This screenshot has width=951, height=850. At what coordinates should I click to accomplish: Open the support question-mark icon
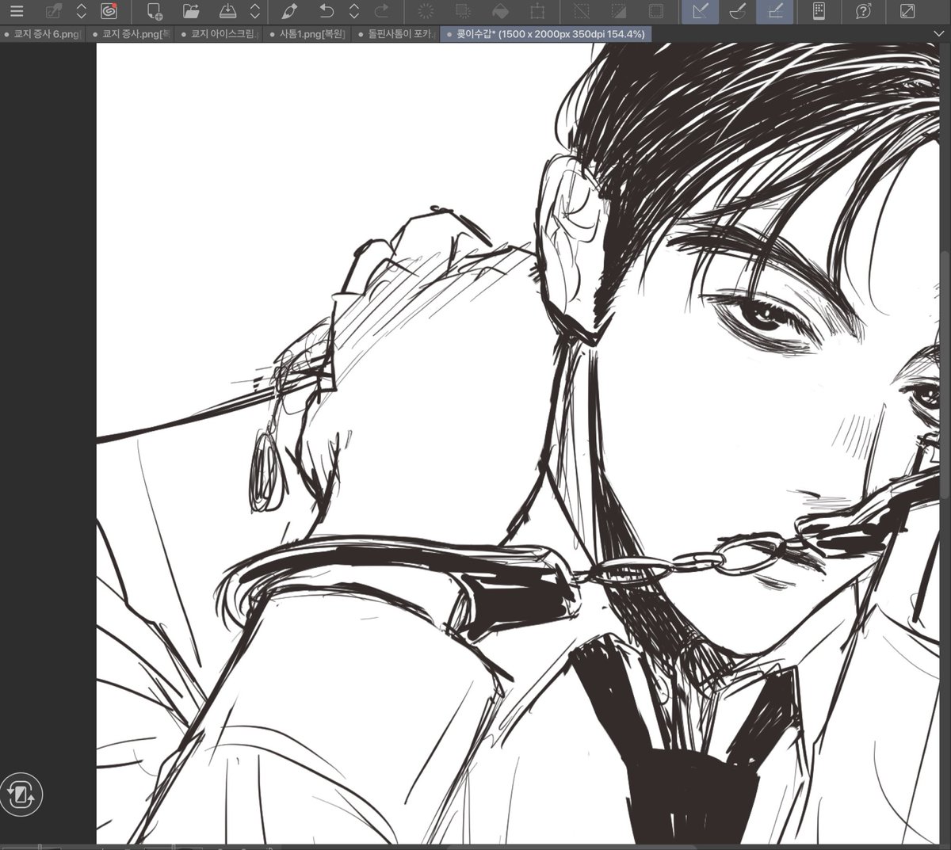pos(864,11)
